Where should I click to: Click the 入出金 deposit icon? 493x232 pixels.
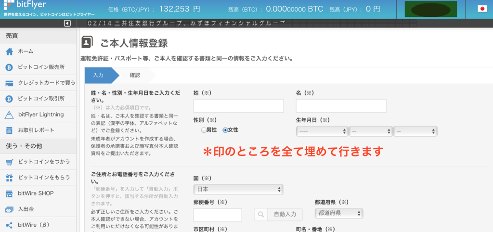pos(10,209)
